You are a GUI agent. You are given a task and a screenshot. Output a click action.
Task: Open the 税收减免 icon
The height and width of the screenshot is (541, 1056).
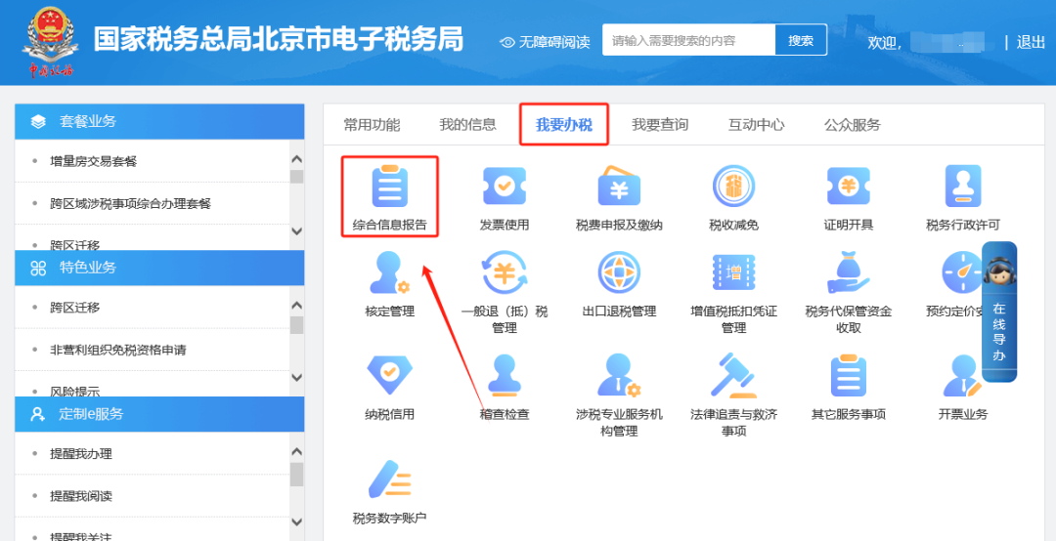[733, 187]
